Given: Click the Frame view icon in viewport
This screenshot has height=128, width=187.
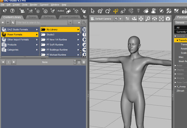Looking at the screenshot, I should point(161,19).
